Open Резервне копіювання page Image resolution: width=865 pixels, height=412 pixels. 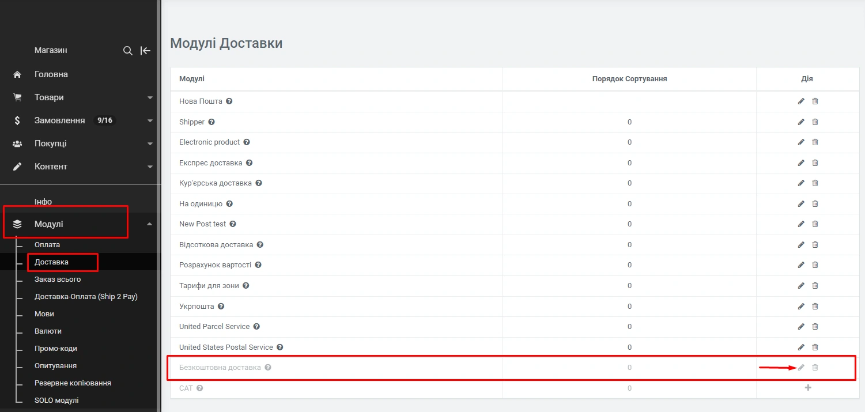(73, 383)
